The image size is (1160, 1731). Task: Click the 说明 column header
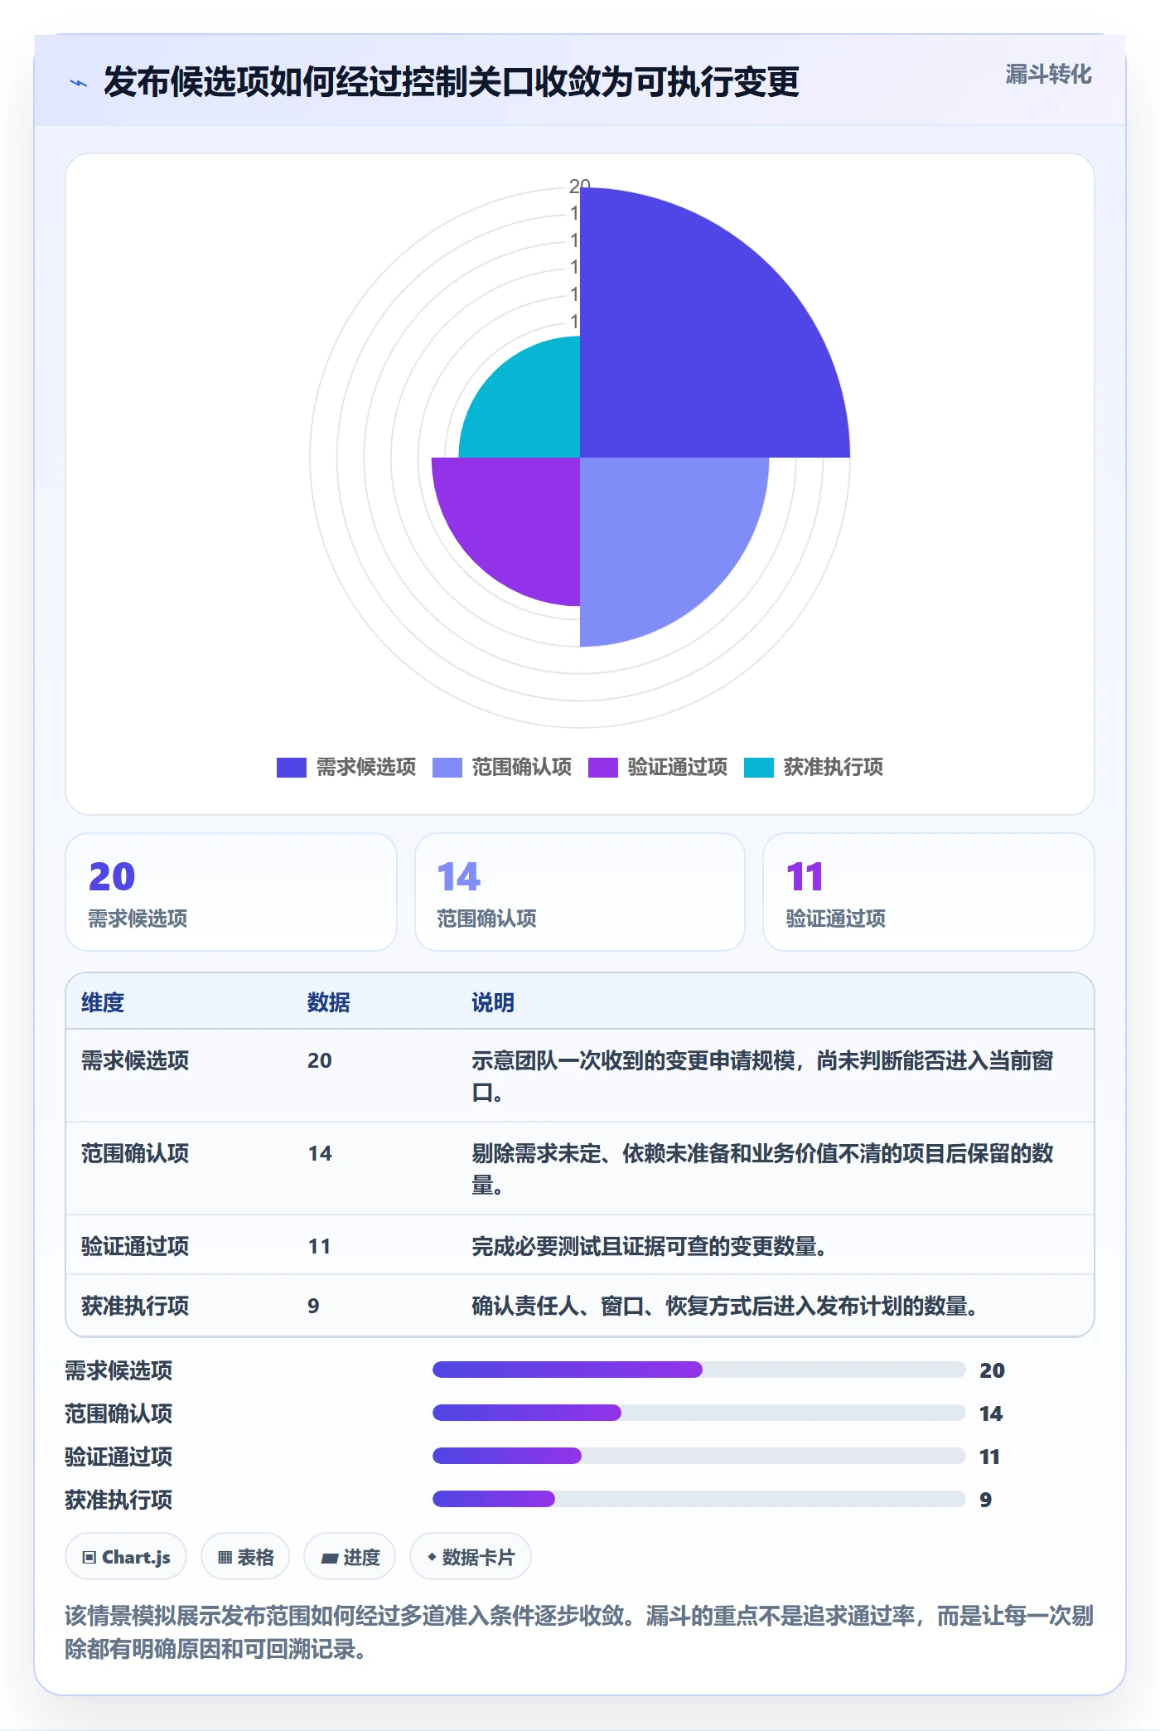point(493,1002)
